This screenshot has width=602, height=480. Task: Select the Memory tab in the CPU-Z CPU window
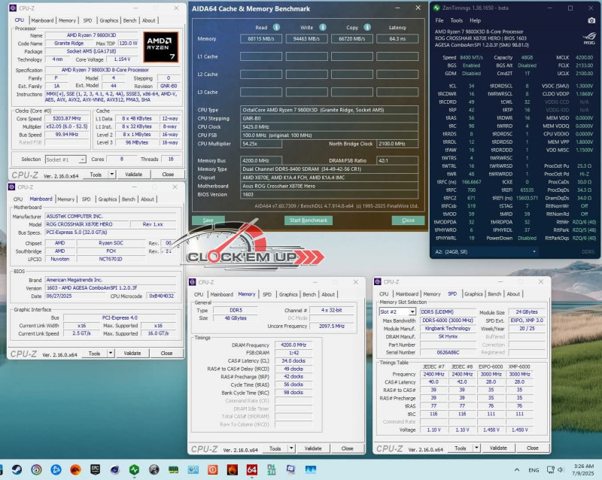(x=67, y=20)
